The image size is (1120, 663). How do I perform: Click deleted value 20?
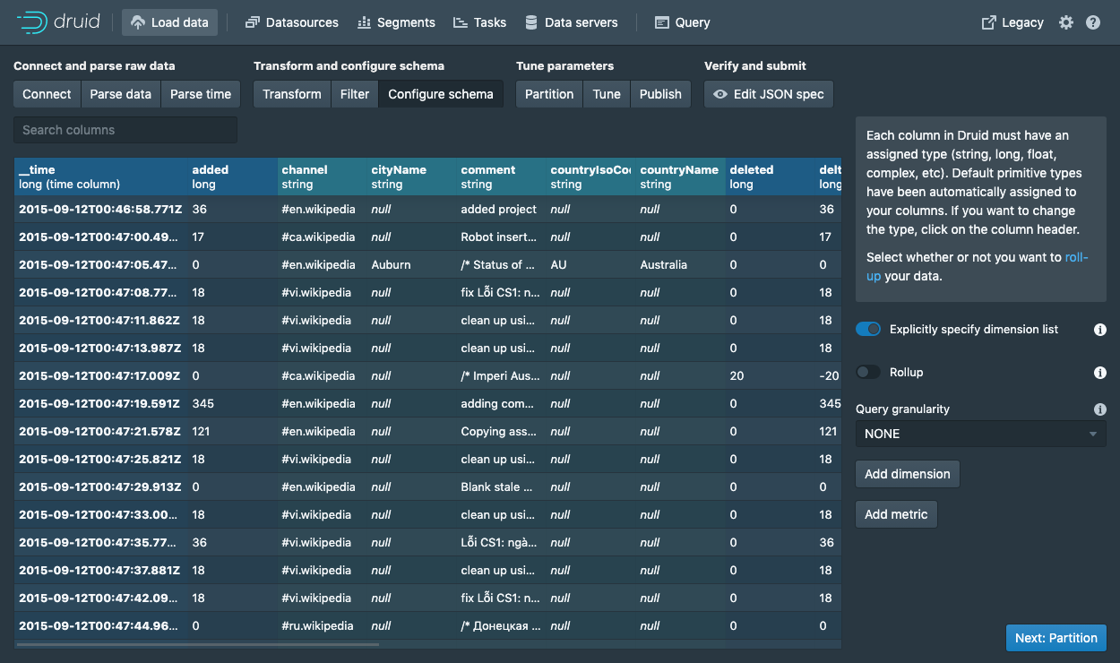tap(771, 376)
